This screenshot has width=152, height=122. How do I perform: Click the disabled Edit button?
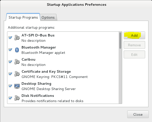point(134,55)
